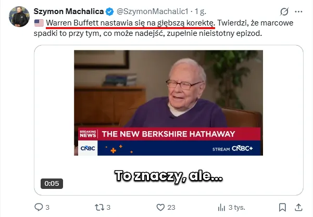This screenshot has width=313, height=217.
Task: Click the Szymon Machalica display name
Action: coord(69,11)
